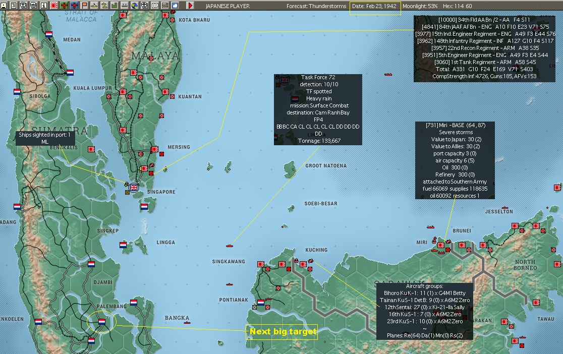Screen dimensions: 563x354
Task: Click the Japanese rising sun flag icon
Action: 54,6
